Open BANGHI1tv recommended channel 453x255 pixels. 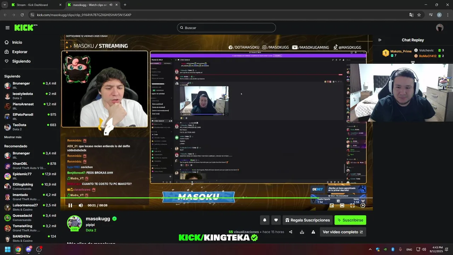click(x=30, y=238)
